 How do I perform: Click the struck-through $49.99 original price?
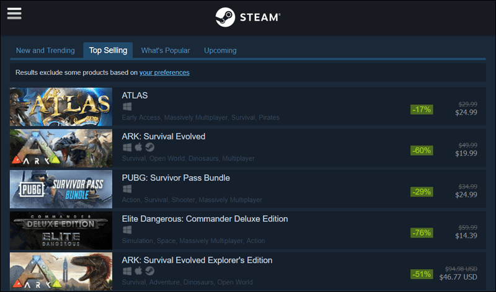[468, 145]
